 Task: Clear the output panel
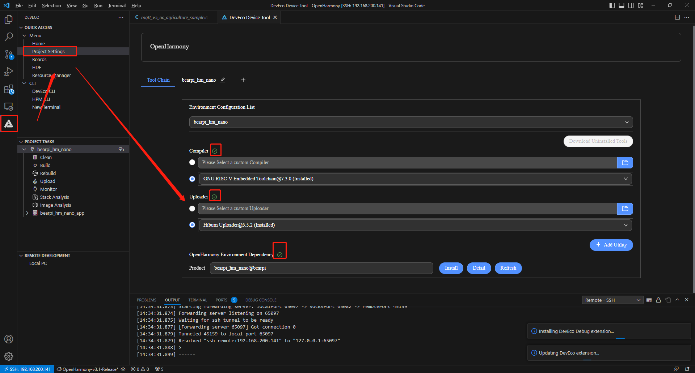pyautogui.click(x=649, y=300)
